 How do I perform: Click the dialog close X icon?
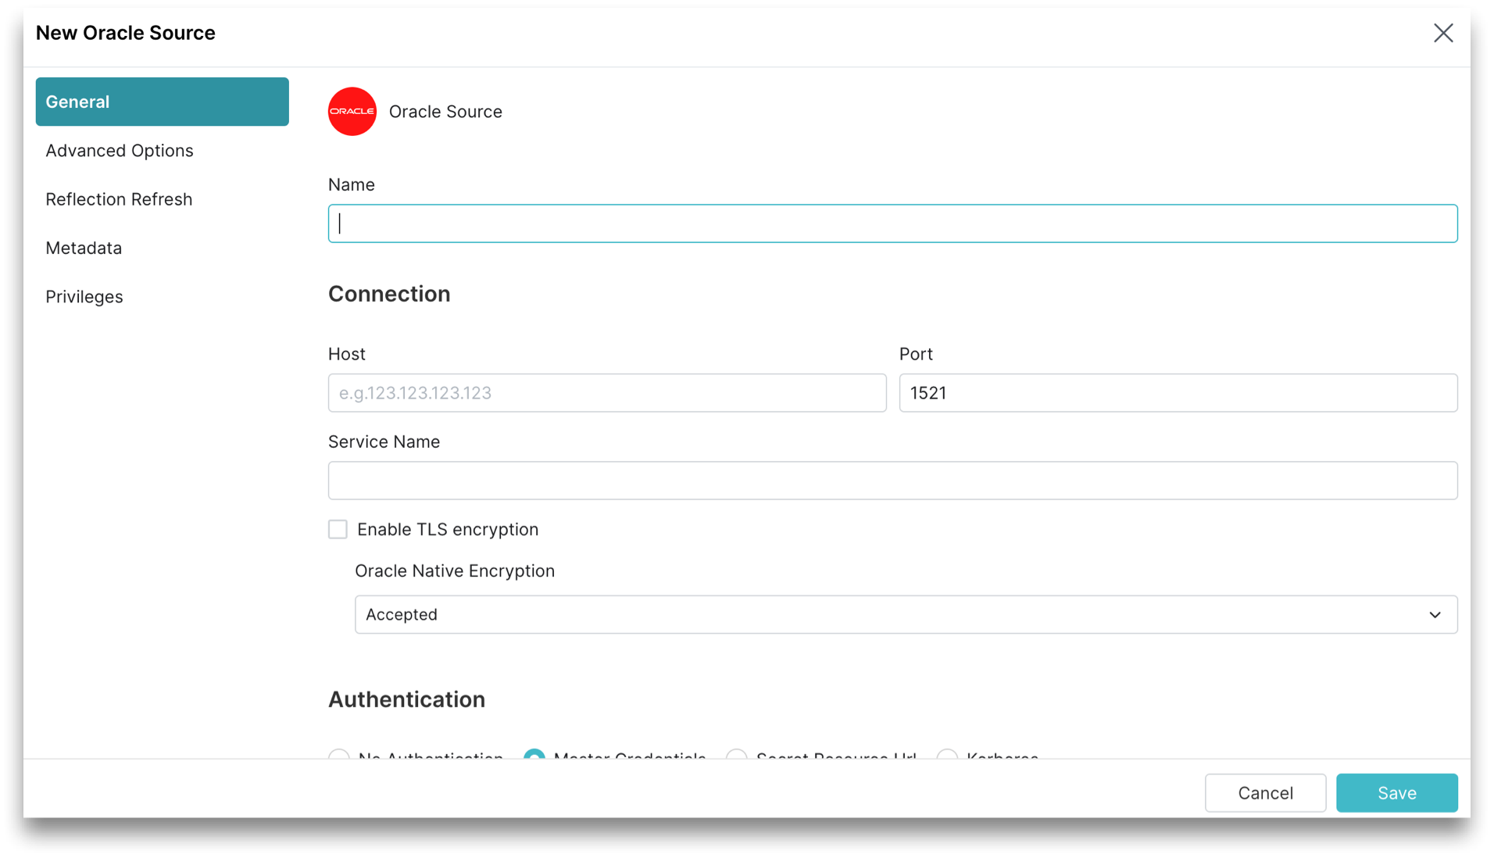[1443, 33]
